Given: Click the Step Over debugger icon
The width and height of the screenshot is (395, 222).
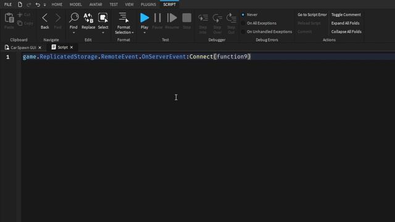Looking at the screenshot, I should tap(217, 18).
